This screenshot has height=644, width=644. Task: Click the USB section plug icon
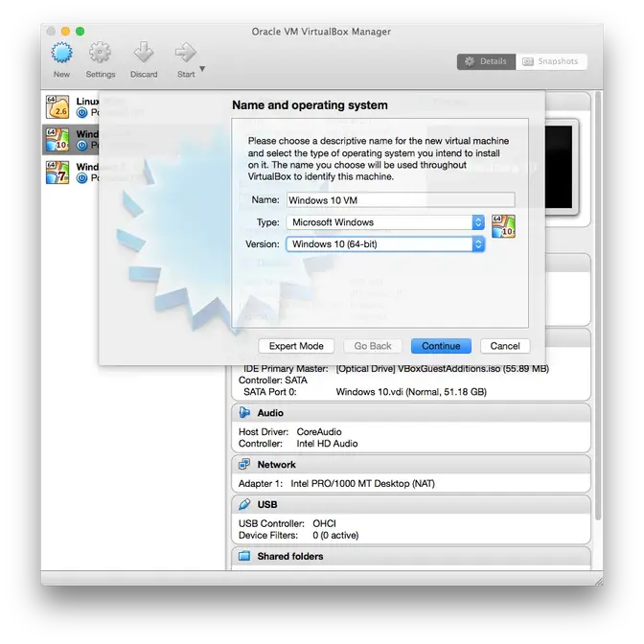coord(244,504)
